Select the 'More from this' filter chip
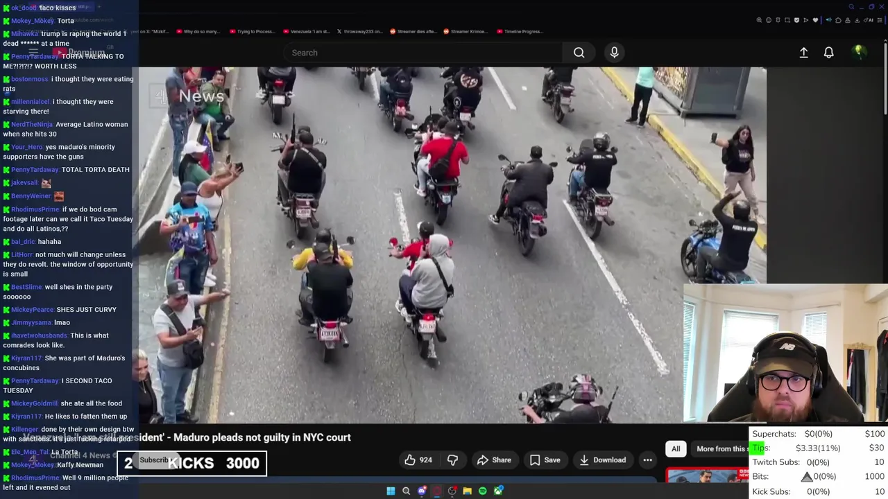 coord(721,448)
